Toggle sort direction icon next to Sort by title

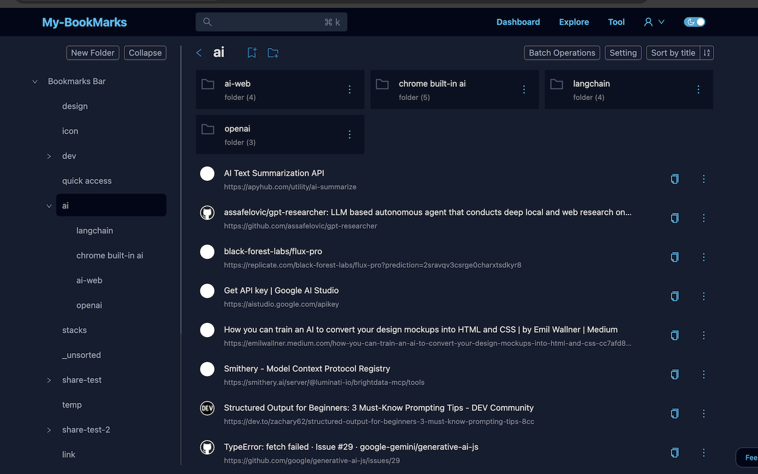[706, 53]
